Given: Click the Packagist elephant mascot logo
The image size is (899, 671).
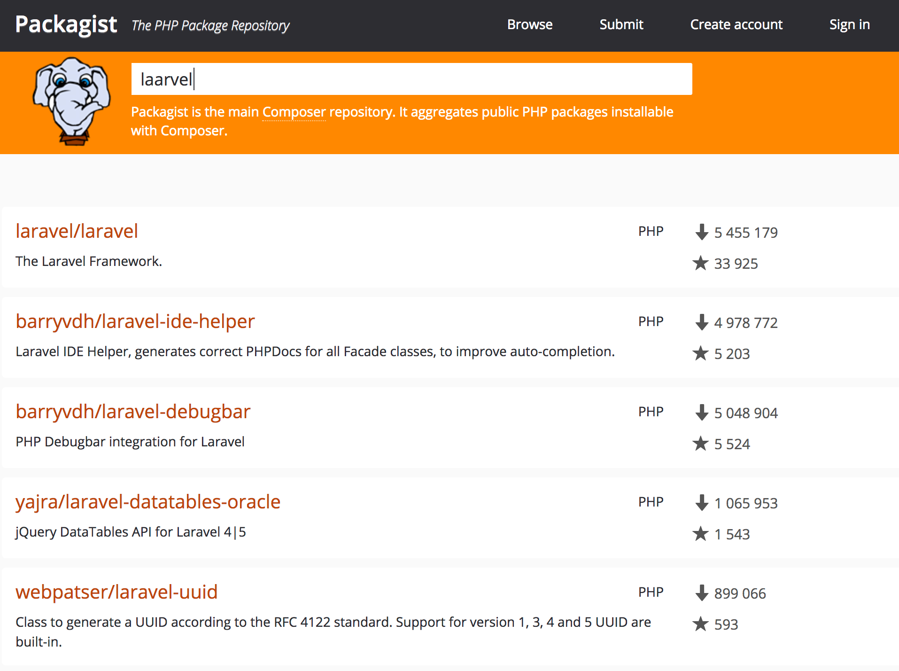Looking at the screenshot, I should [72, 101].
